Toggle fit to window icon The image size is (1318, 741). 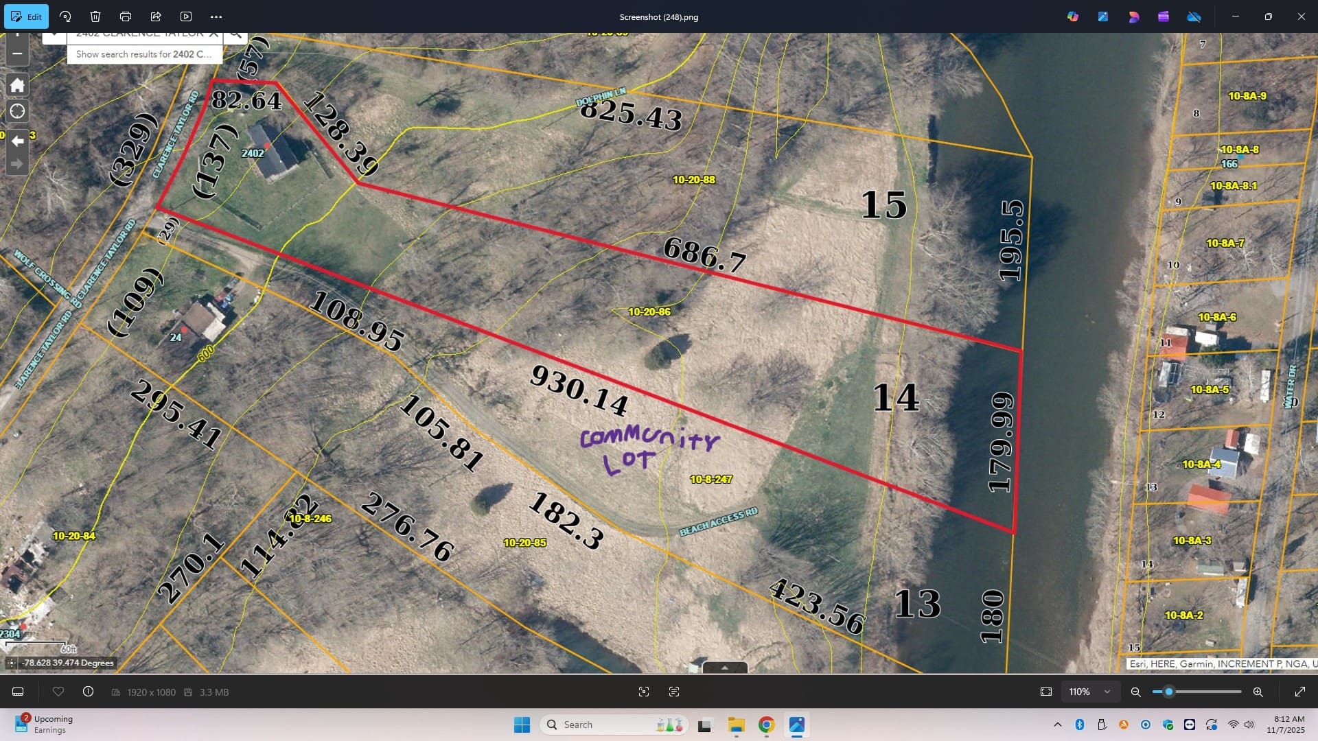point(1046,692)
